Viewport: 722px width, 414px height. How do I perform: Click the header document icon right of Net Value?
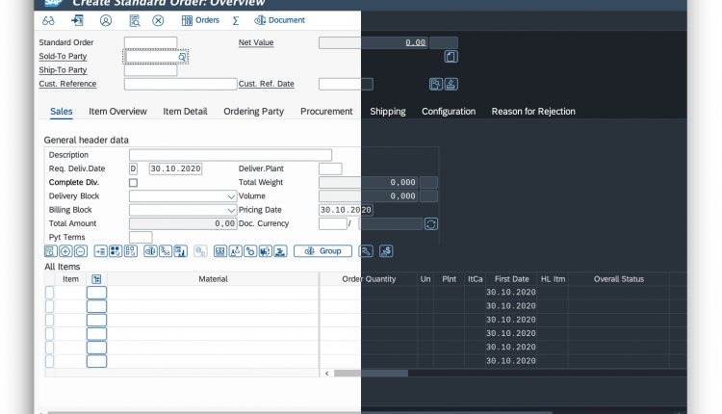[451, 57]
